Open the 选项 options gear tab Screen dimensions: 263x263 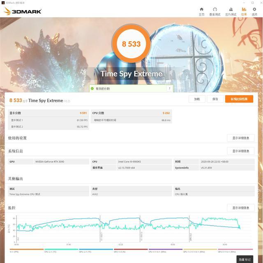(x=254, y=11)
